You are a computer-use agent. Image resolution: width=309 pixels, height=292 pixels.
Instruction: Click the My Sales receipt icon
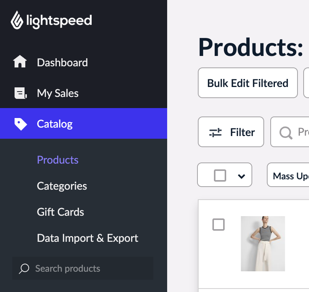20,93
